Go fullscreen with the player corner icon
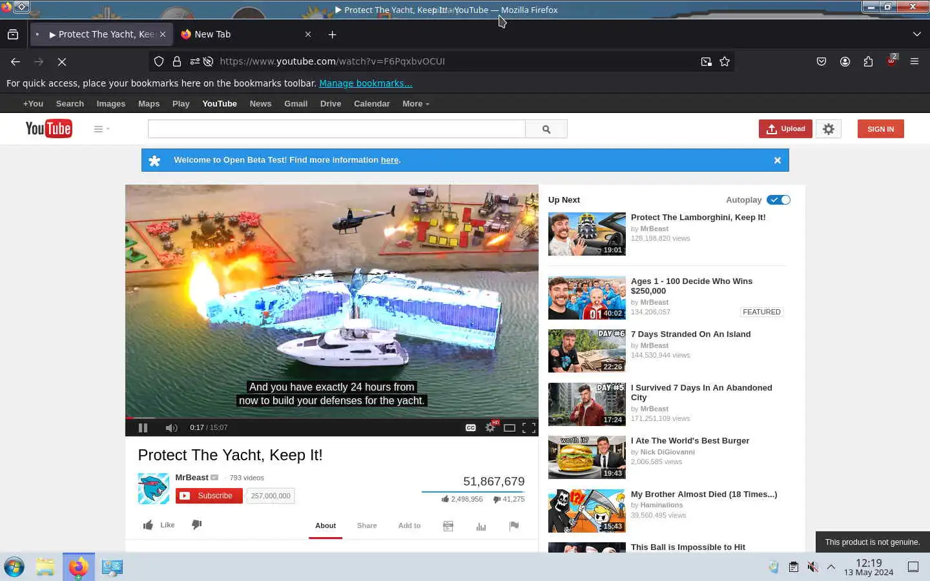The image size is (930, 581). 528,427
